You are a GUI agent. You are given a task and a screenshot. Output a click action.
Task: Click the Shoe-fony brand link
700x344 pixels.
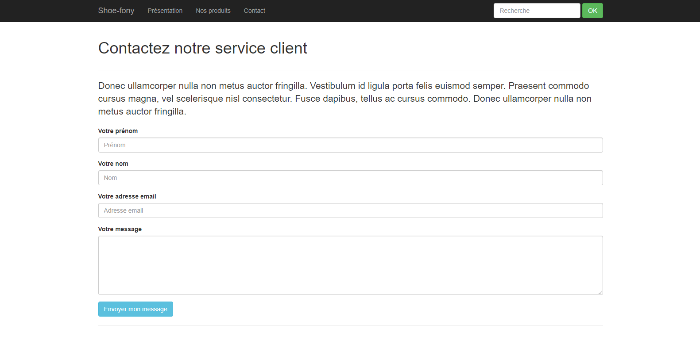tap(116, 11)
